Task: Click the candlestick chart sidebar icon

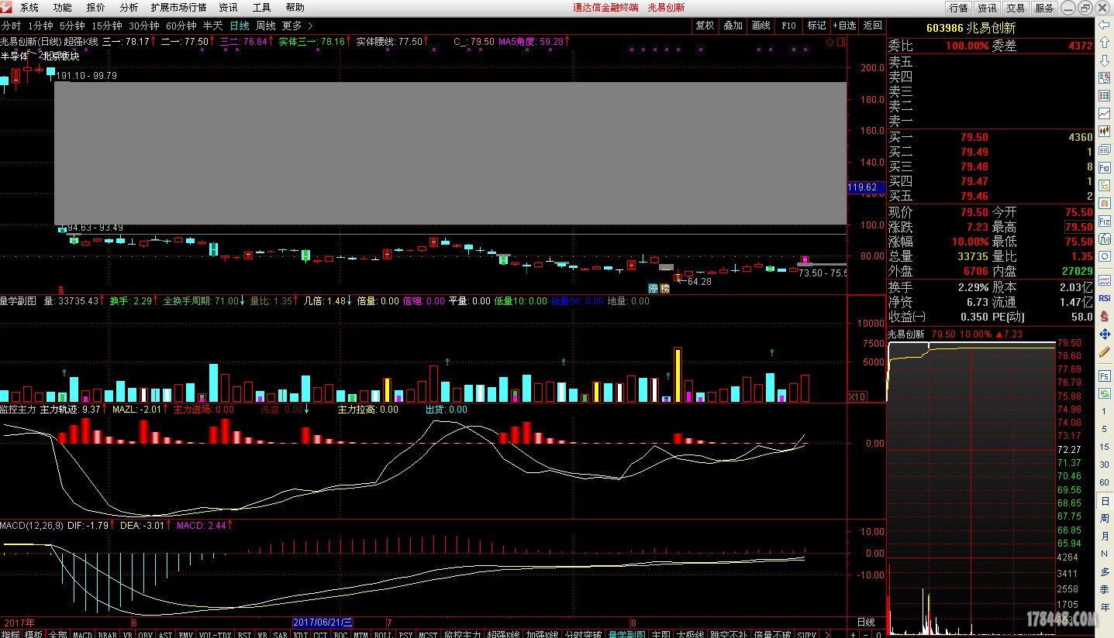Action: tap(1105, 131)
